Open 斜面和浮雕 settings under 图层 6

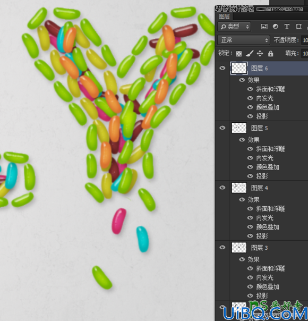[x=270, y=89]
